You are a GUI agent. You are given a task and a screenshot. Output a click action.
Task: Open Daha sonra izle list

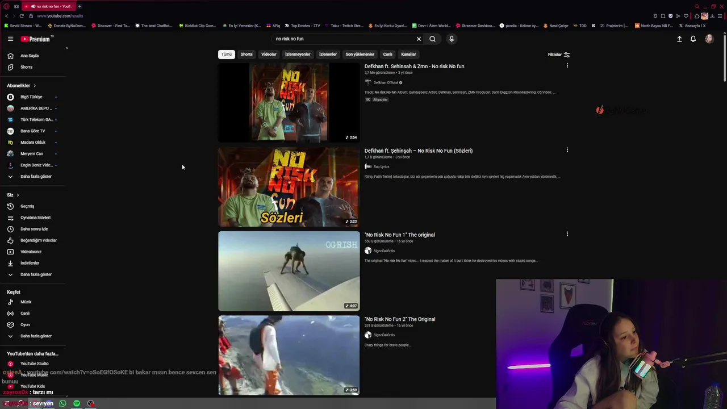click(33, 229)
